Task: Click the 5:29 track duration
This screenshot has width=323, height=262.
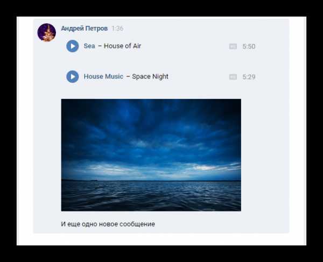Action: [249, 77]
